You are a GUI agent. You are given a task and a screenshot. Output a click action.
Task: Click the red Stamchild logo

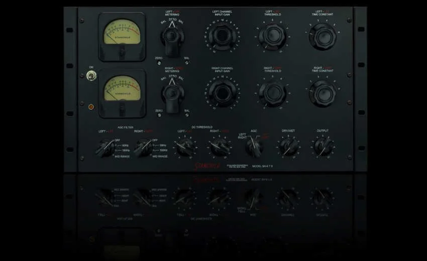207,166
